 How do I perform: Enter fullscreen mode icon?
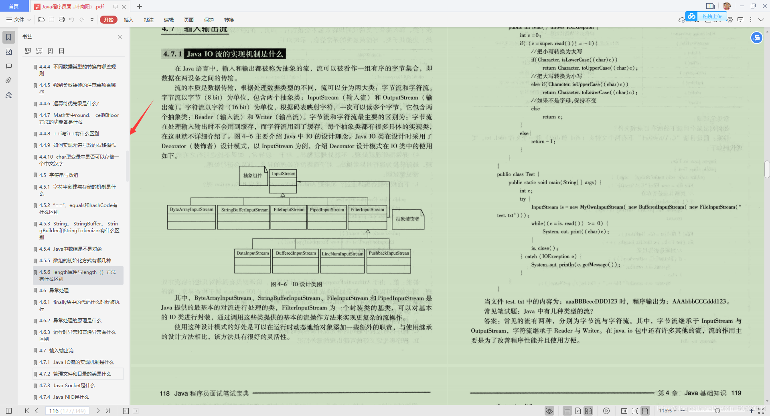click(761, 411)
